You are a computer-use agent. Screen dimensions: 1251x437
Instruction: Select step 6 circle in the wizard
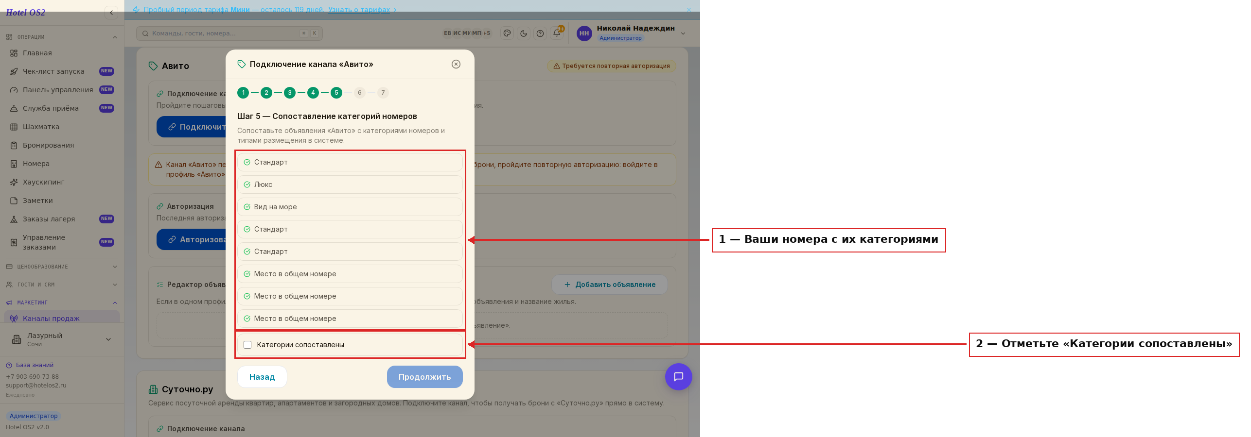(360, 93)
